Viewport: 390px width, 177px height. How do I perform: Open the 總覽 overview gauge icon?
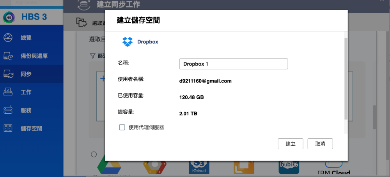coord(8,38)
